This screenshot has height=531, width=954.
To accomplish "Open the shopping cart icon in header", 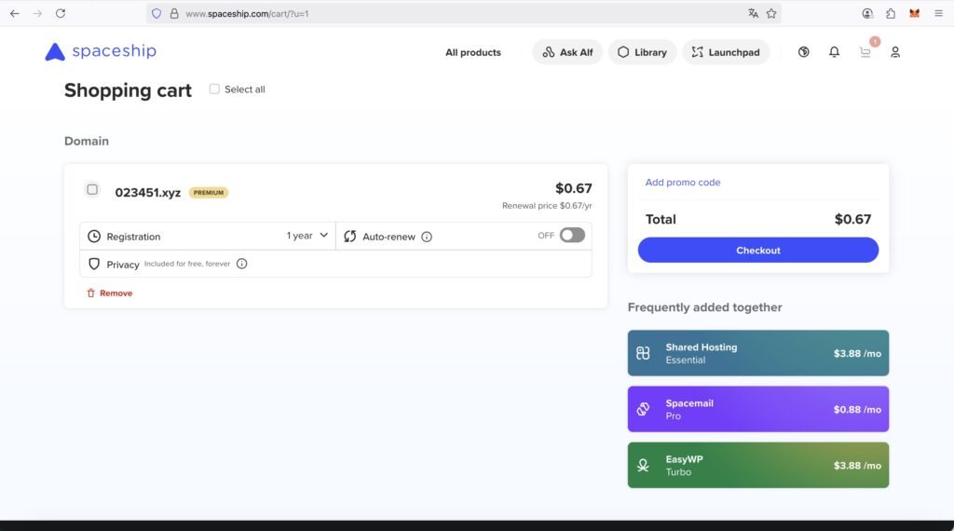I will pos(865,52).
